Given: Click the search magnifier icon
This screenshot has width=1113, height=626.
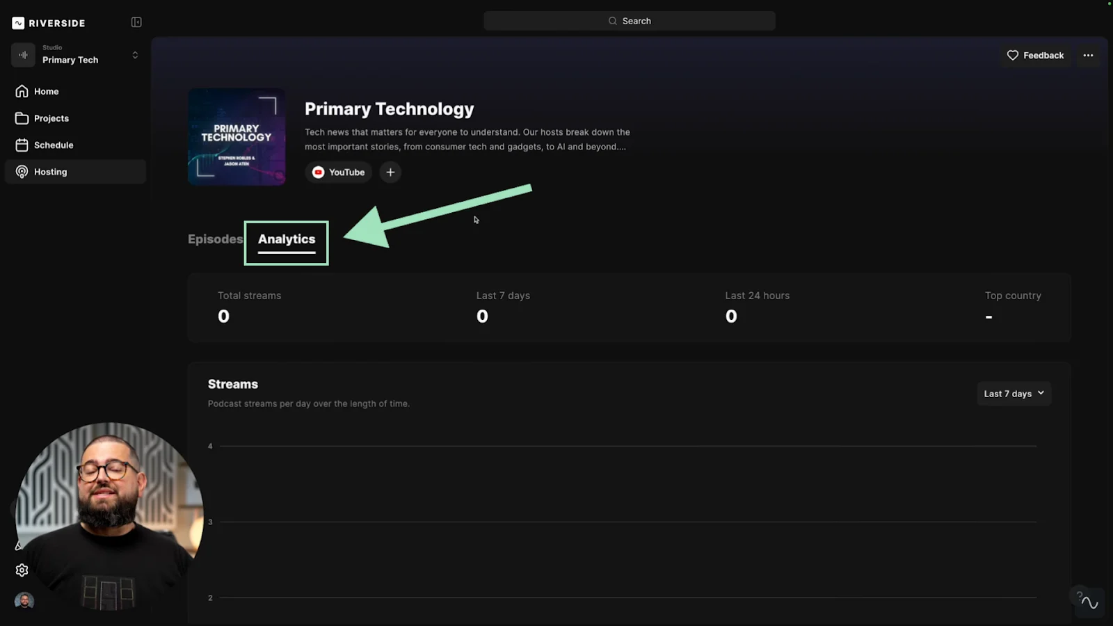Looking at the screenshot, I should pos(613,21).
